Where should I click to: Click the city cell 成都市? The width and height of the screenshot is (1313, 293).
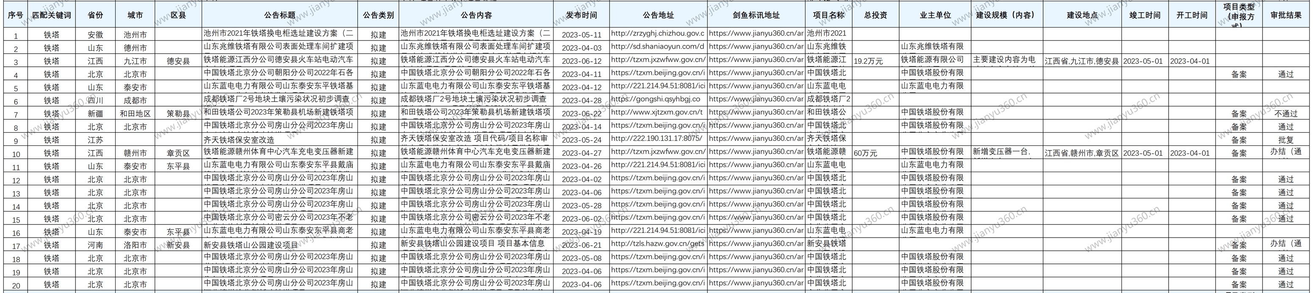[135, 101]
